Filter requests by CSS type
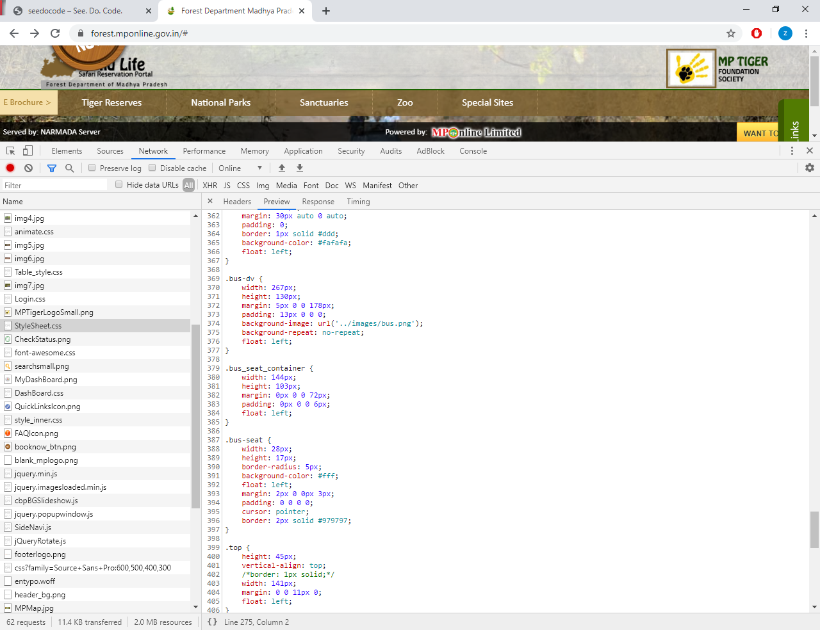Viewport: 820px width, 630px height. pyautogui.click(x=243, y=186)
